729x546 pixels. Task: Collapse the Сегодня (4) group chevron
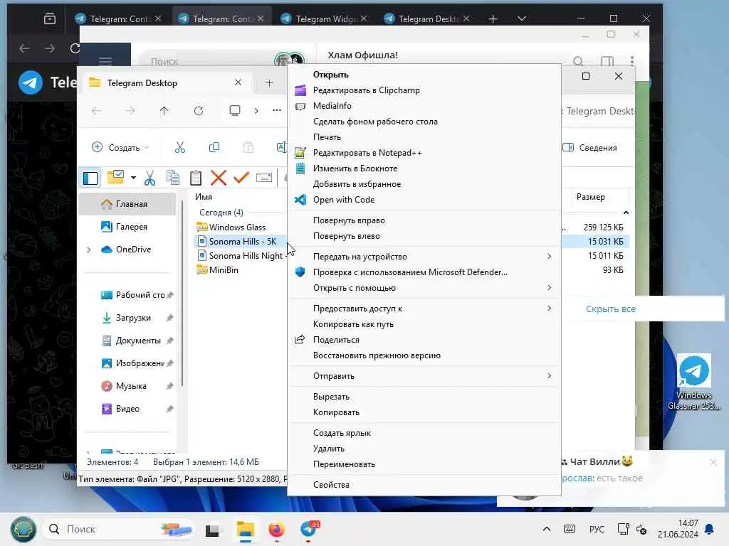pyautogui.click(x=626, y=213)
